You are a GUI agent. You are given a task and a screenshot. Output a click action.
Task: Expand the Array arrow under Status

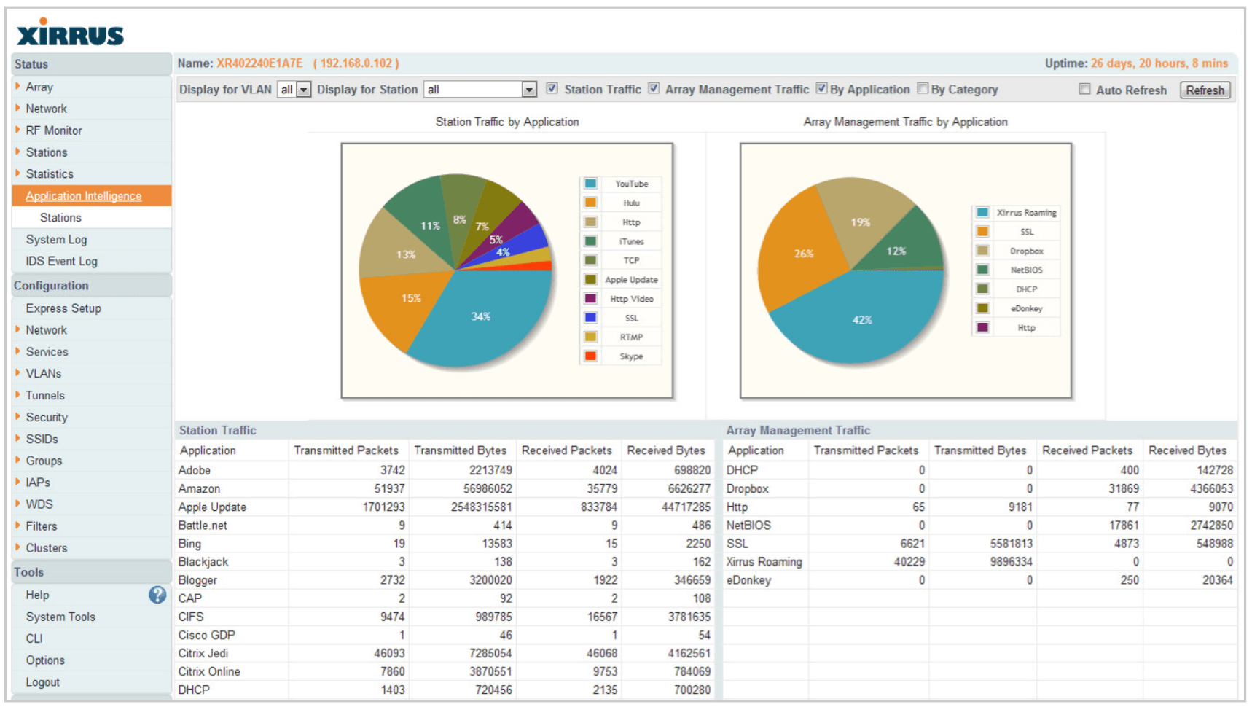(x=17, y=86)
